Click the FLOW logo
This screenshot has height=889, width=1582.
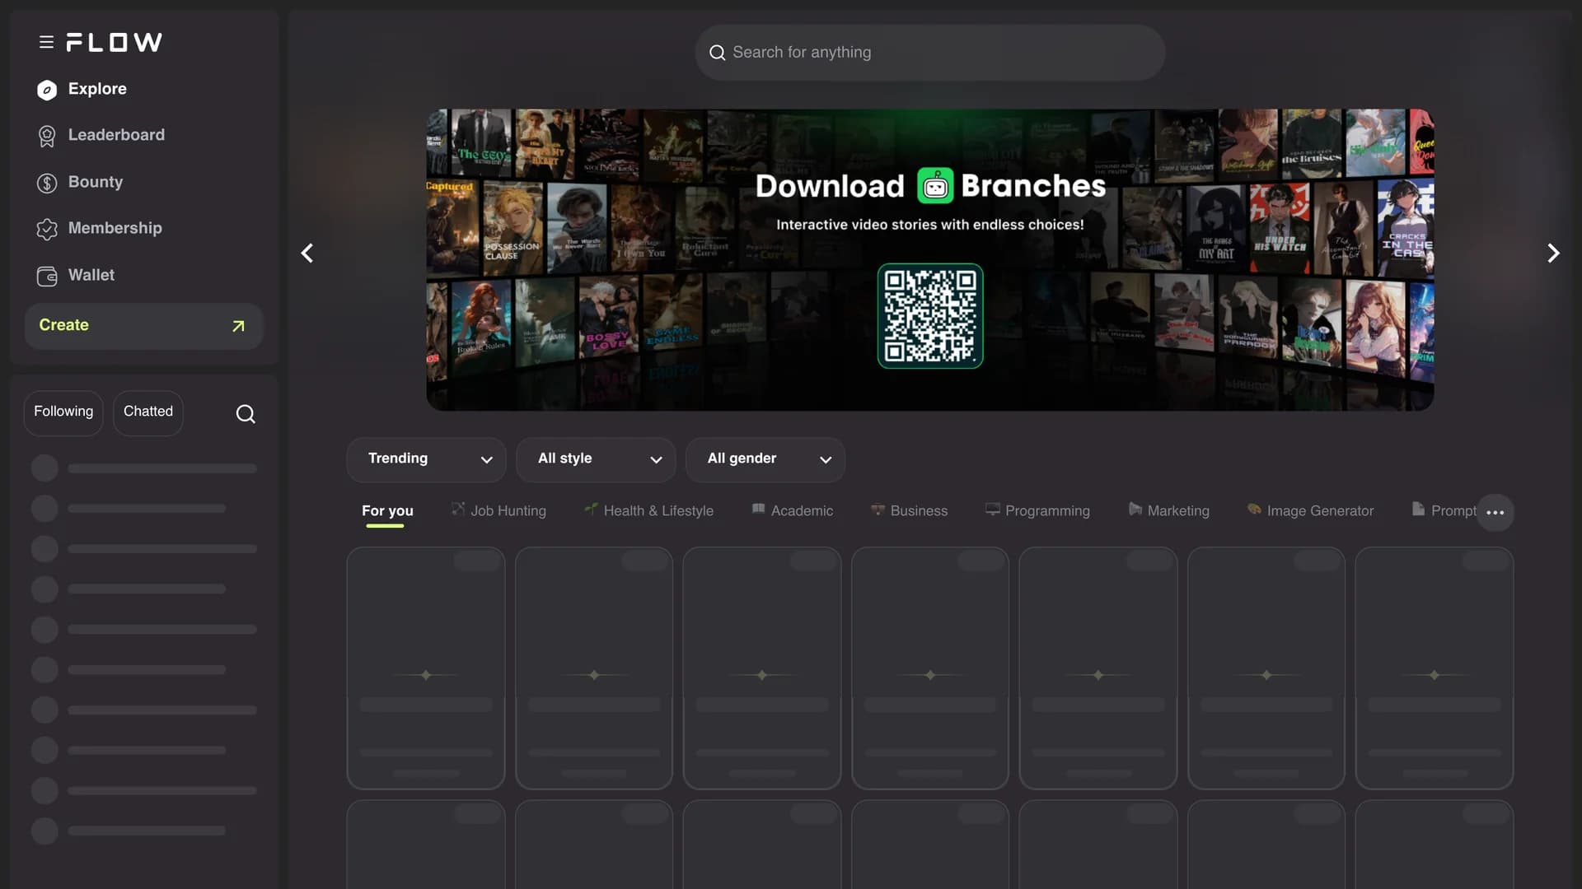114,42
